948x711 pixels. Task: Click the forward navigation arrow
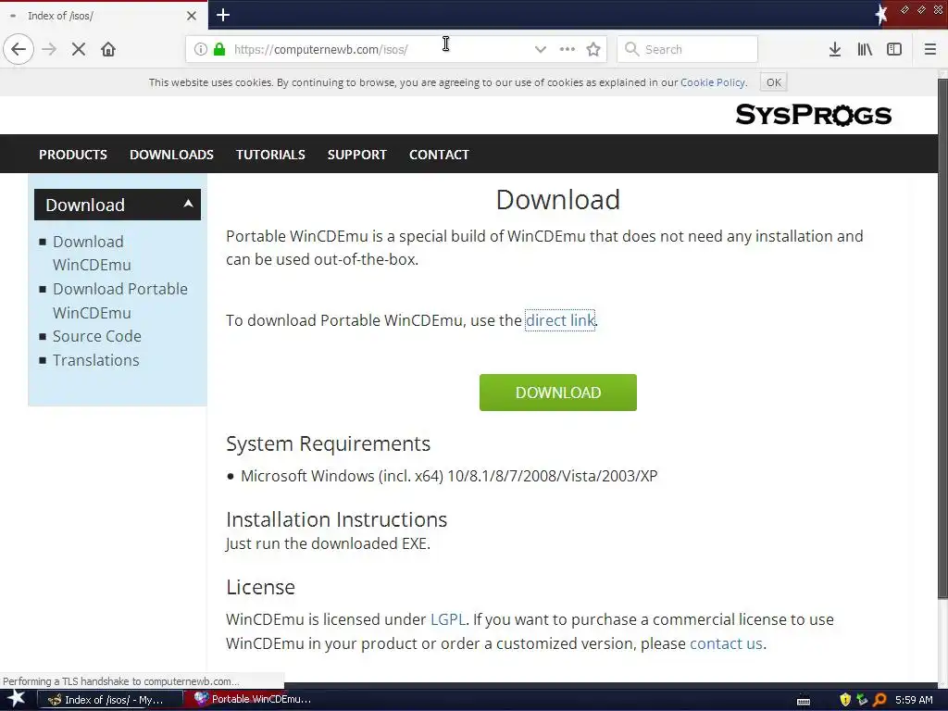point(49,49)
